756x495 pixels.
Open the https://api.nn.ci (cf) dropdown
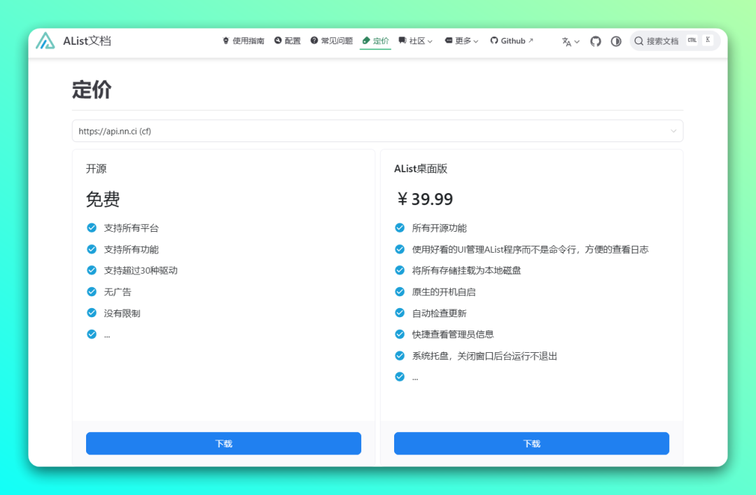377,131
